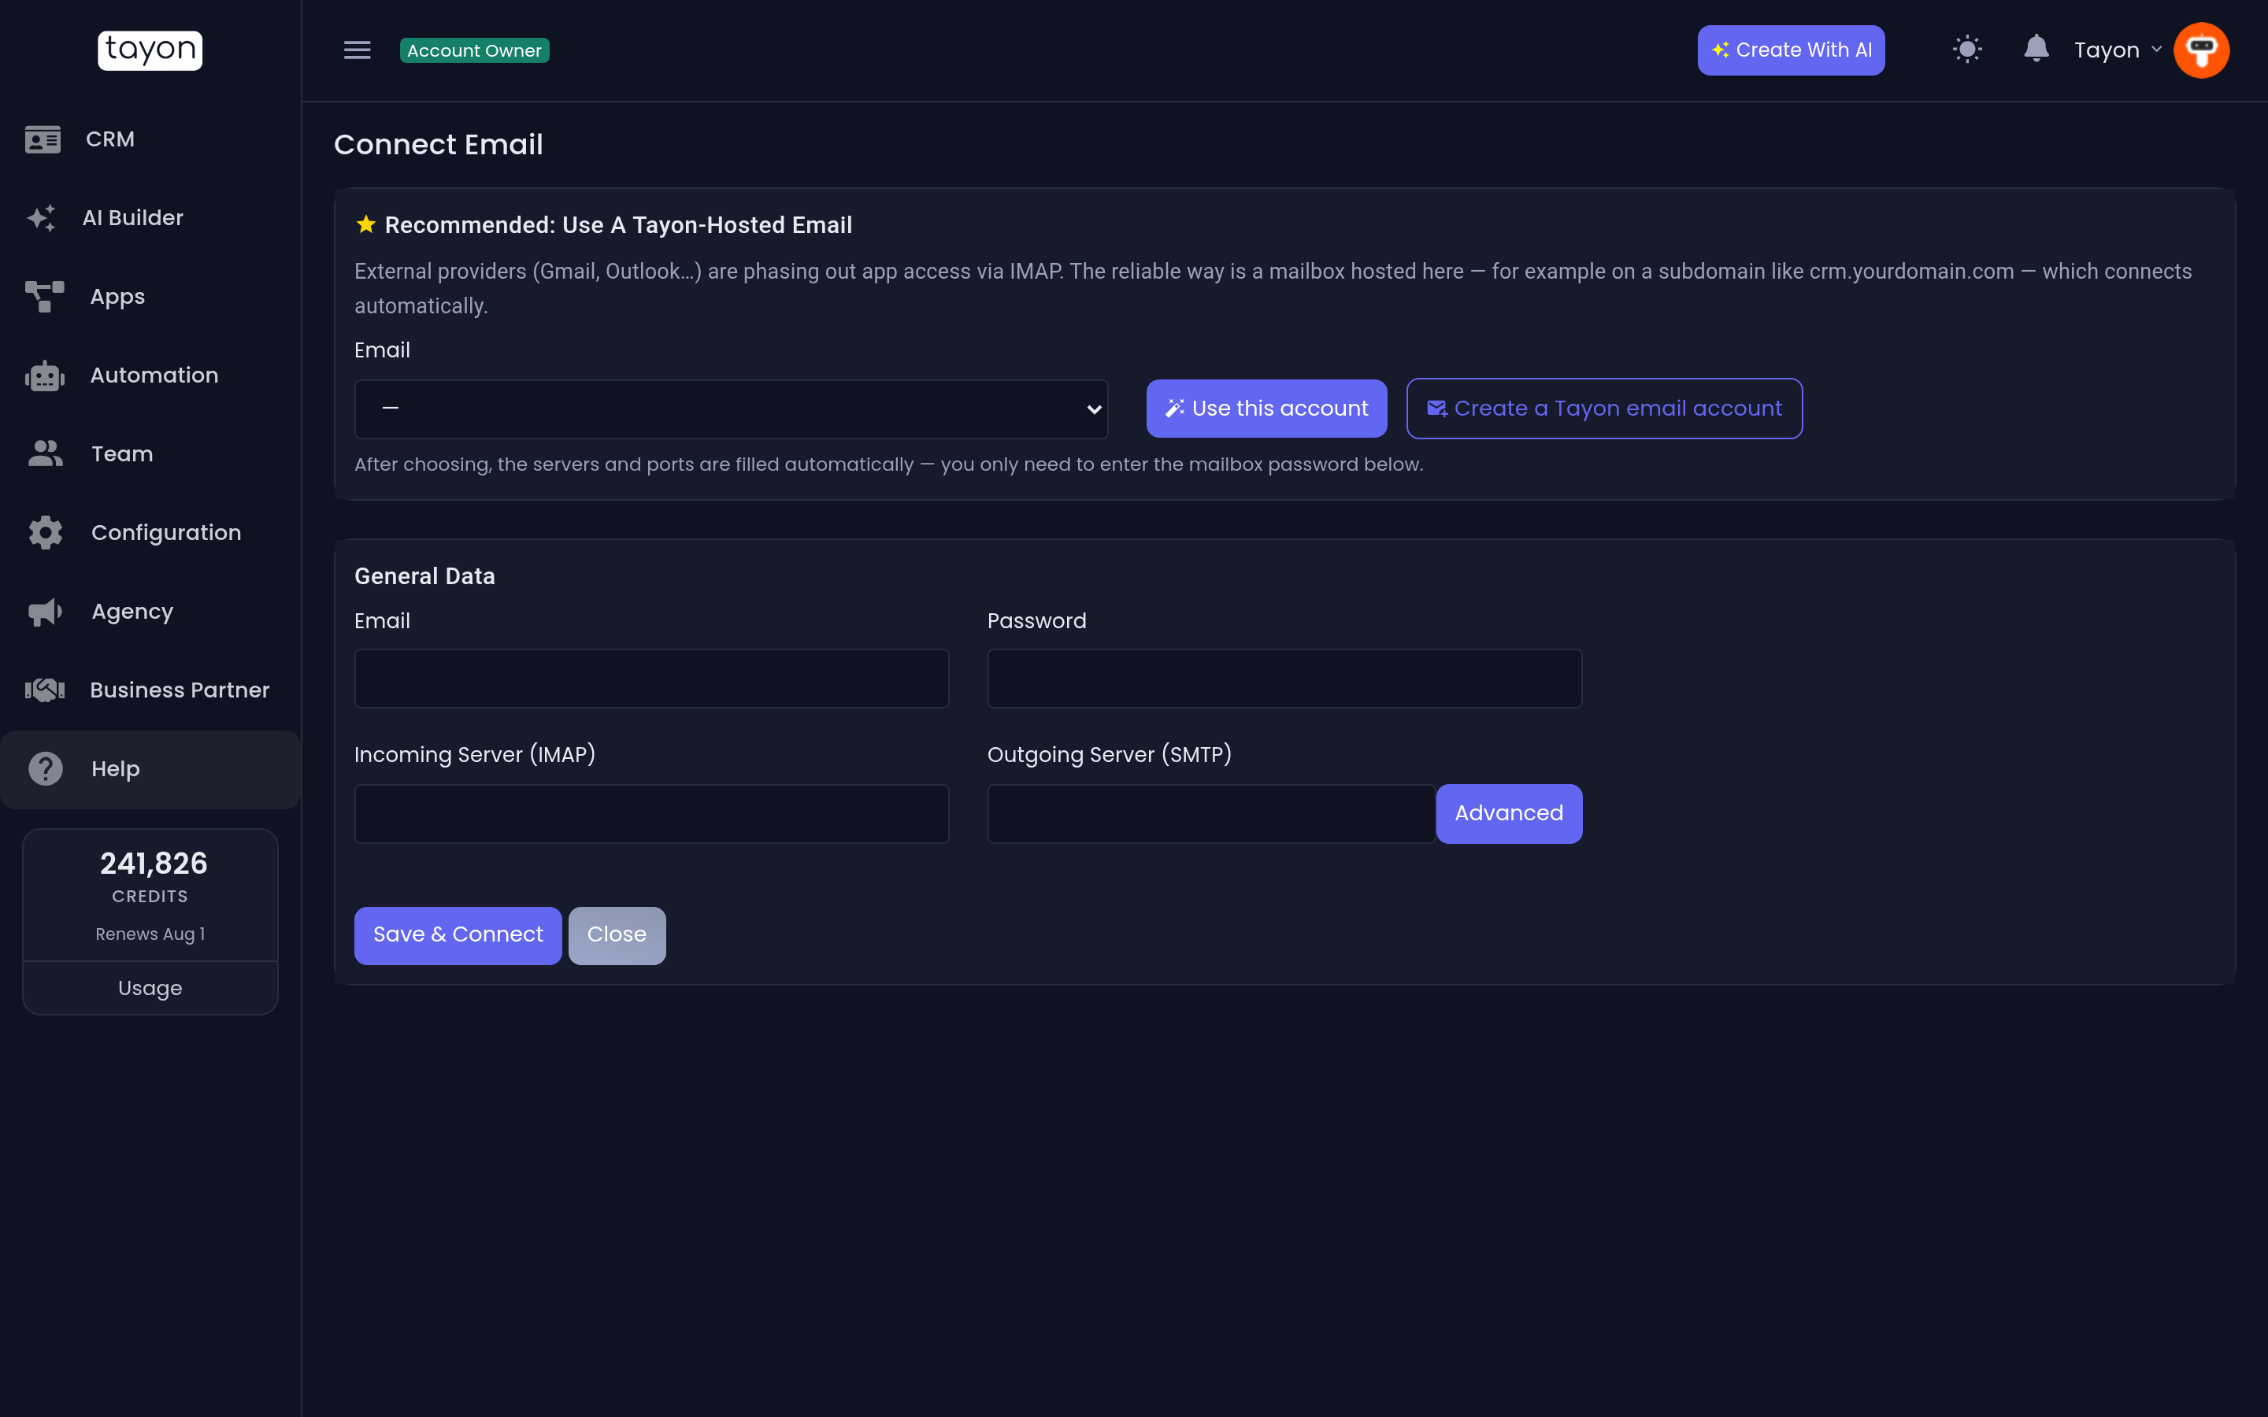Click the 241,826 credits count

click(x=154, y=863)
